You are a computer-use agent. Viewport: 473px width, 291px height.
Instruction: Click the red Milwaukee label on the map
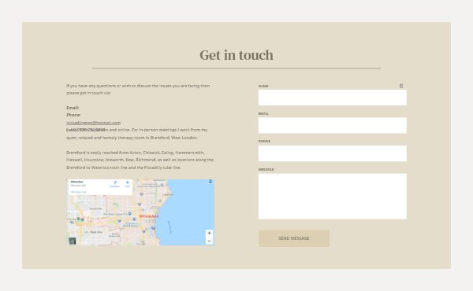coord(149,216)
